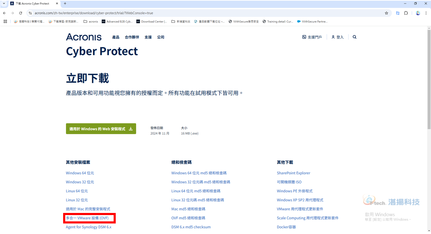The image size is (431, 234).
Task: Download the Windows Web installer
Action: 101,129
